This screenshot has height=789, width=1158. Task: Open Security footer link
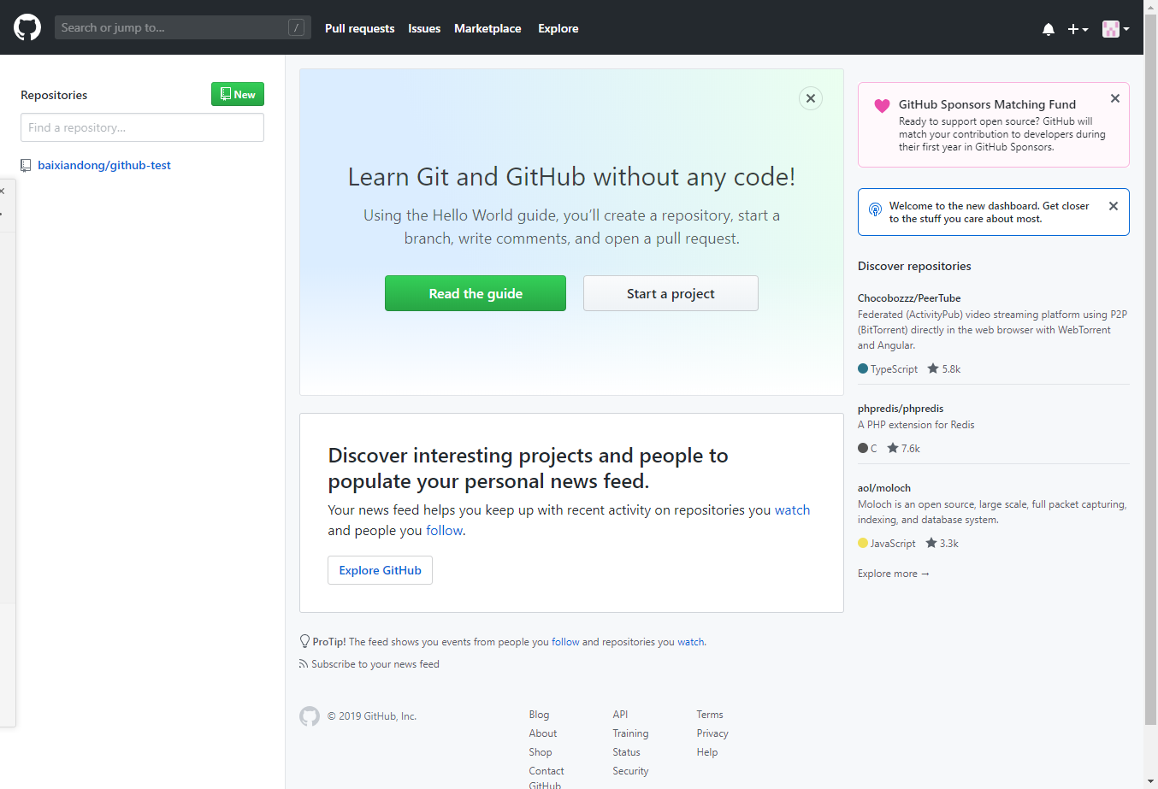630,771
